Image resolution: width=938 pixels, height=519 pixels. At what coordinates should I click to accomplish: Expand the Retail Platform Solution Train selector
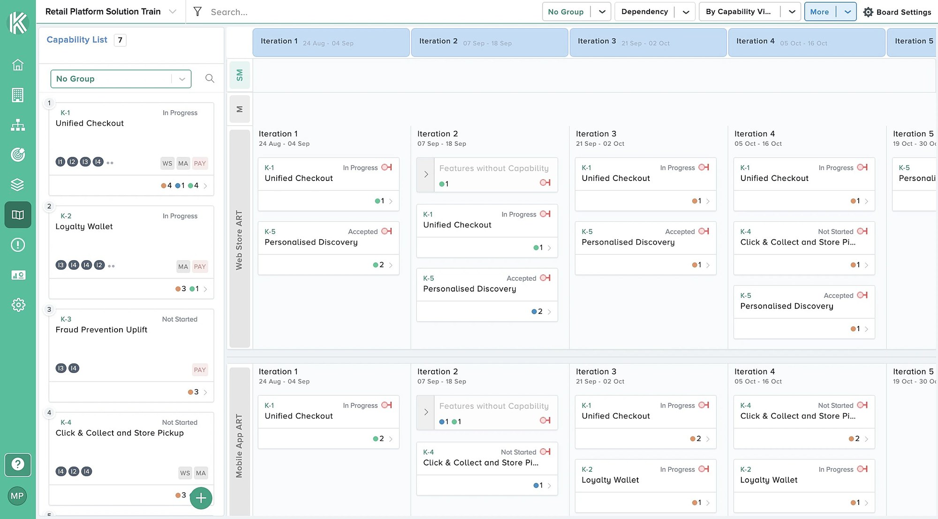click(173, 12)
